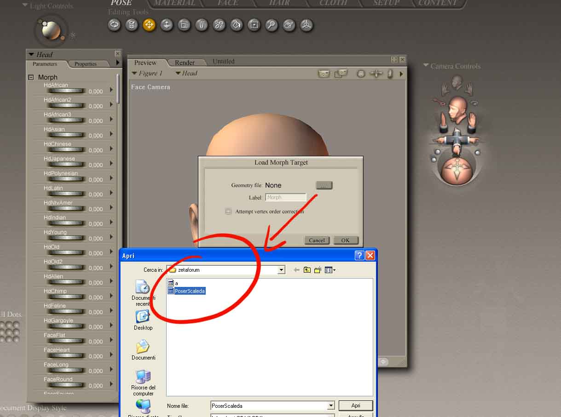
Task: Select the Rotate editing tool
Action: pyautogui.click(x=114, y=25)
